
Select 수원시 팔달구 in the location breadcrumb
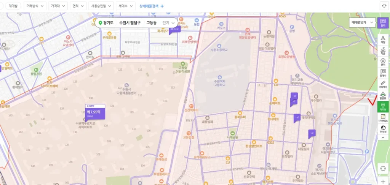130,23
